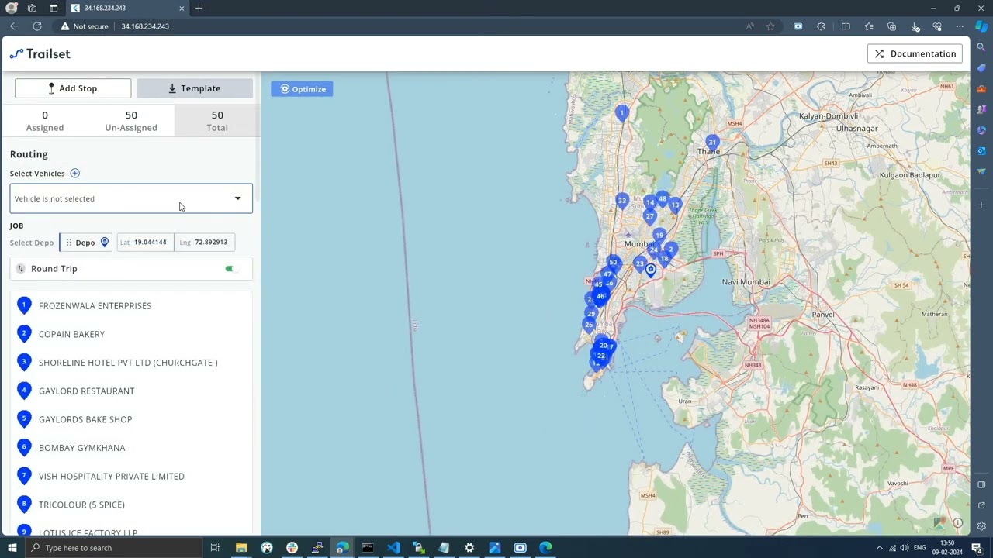Switch to the Un-Assigned stops tab
Viewport: 993px width, 558px height.
131,121
